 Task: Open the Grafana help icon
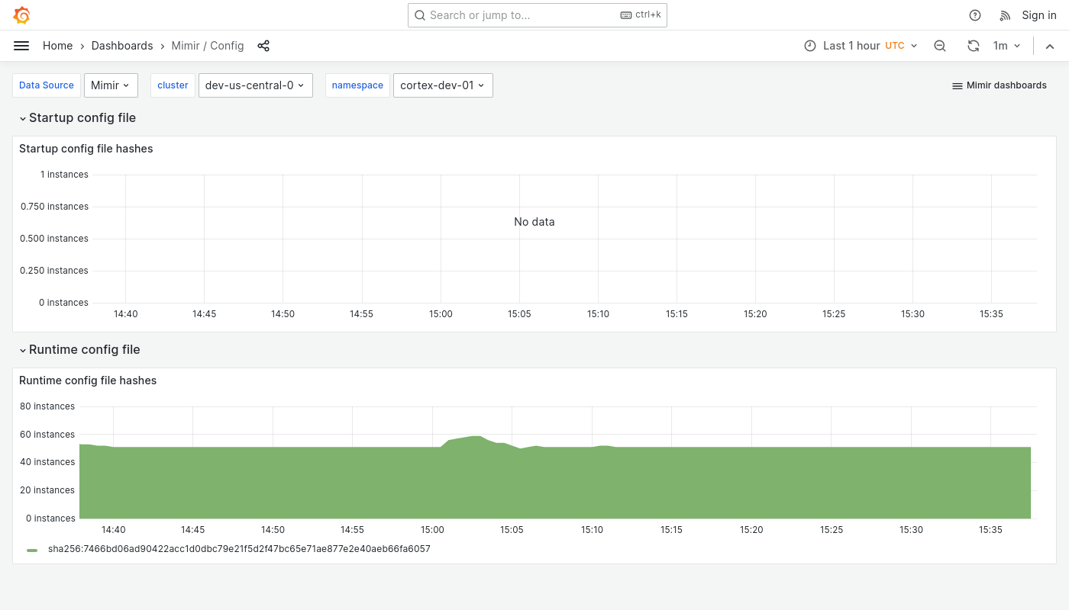975,15
